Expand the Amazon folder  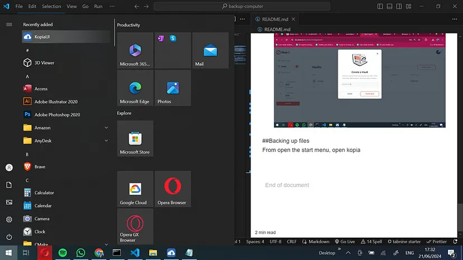pyautogui.click(x=106, y=128)
